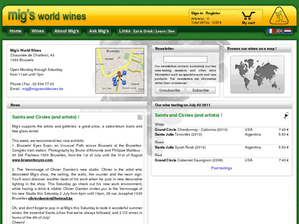Open the Eat & Drink links

(143, 31)
